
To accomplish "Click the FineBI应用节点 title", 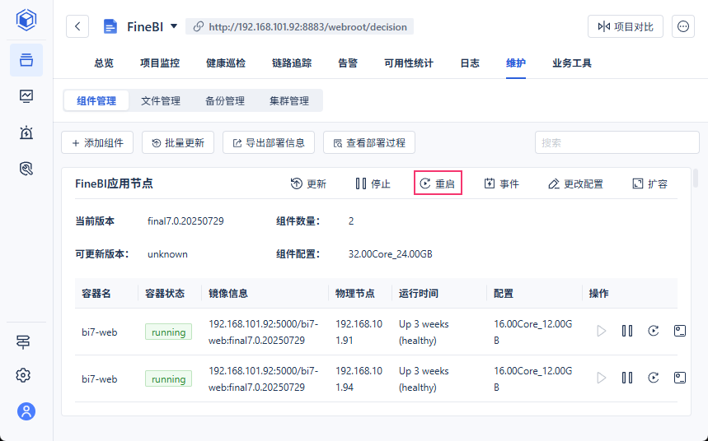I will (114, 183).
